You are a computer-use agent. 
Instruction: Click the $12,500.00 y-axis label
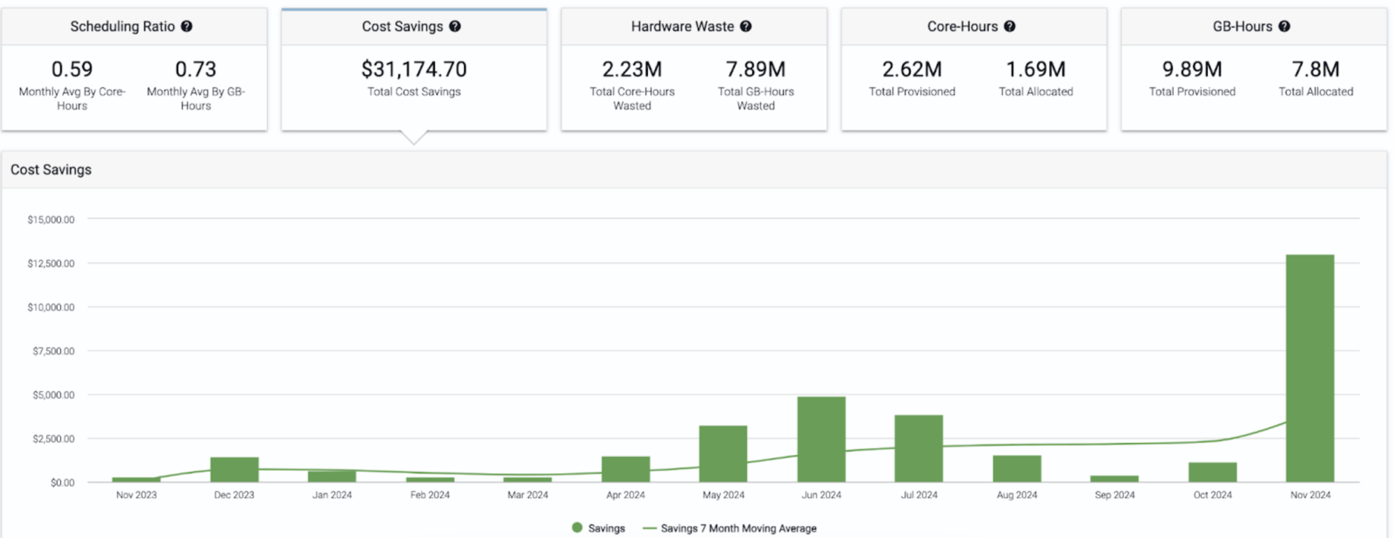click(x=51, y=264)
